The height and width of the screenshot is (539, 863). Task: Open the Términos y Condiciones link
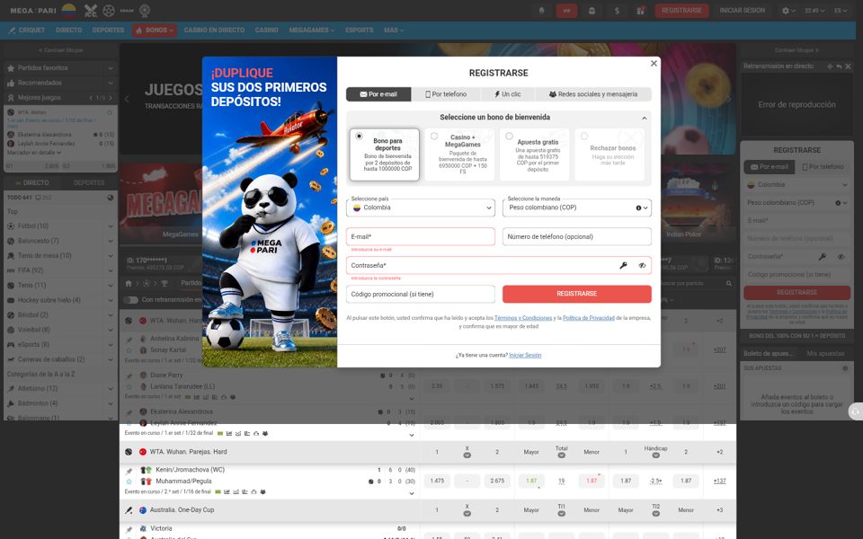coord(523,318)
